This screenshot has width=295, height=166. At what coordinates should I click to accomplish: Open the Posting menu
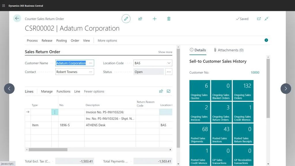click(x=61, y=41)
